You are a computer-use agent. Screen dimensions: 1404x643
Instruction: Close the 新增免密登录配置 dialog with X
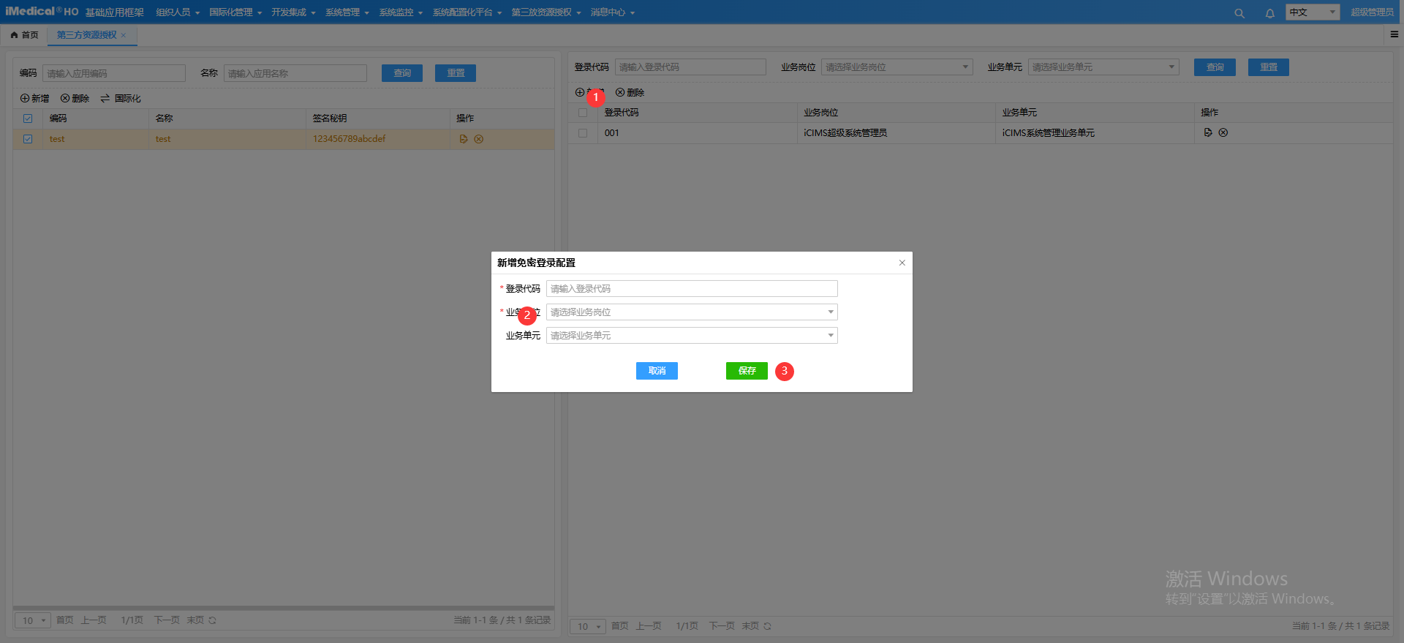tap(902, 263)
